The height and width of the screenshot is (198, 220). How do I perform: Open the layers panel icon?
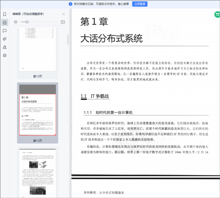(5, 56)
